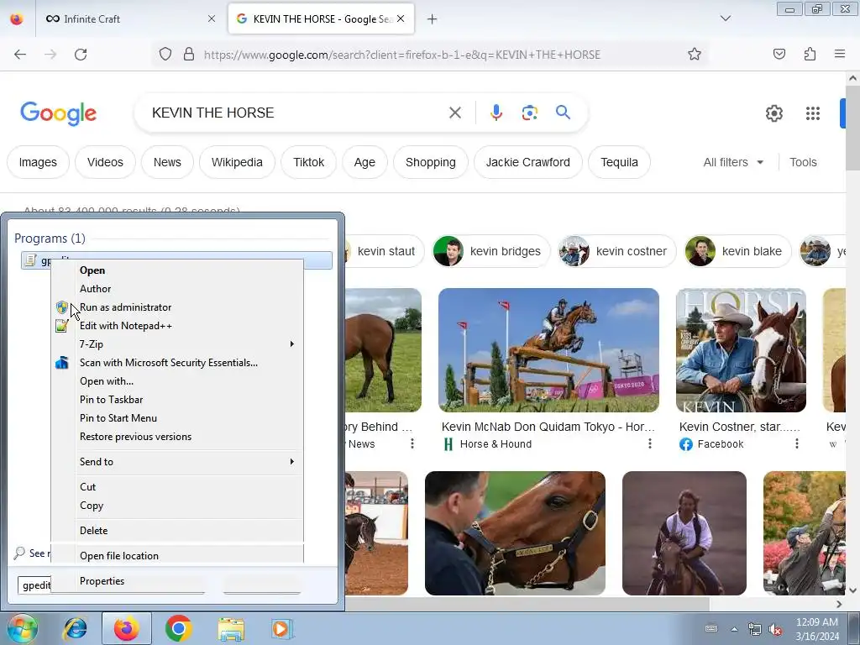Close the KEVIN THE HORSE tab
This screenshot has height=645, width=860.
point(401,18)
